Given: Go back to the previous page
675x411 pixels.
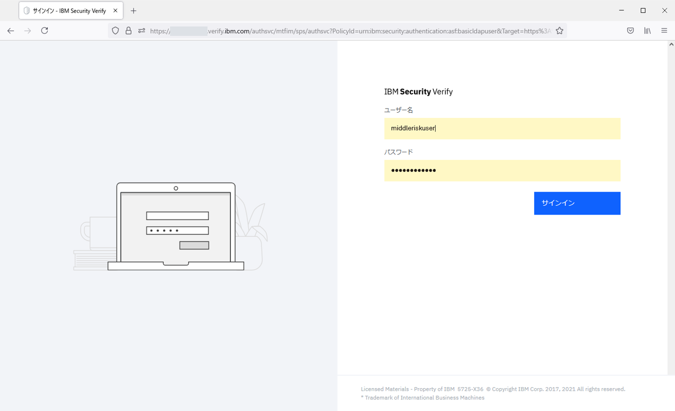Looking at the screenshot, I should click(x=10, y=31).
